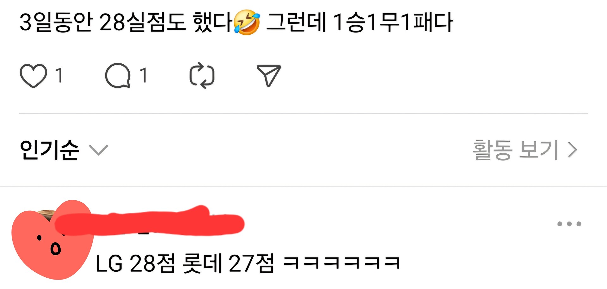Click '롯데 27점' inside the reply text
Viewport: 607px width, 289px height.
(228, 263)
